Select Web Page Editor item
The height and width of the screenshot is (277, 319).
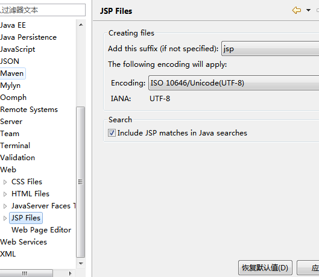41,230
